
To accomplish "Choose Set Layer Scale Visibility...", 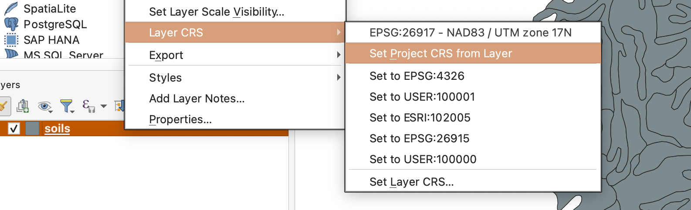I will pos(216,12).
